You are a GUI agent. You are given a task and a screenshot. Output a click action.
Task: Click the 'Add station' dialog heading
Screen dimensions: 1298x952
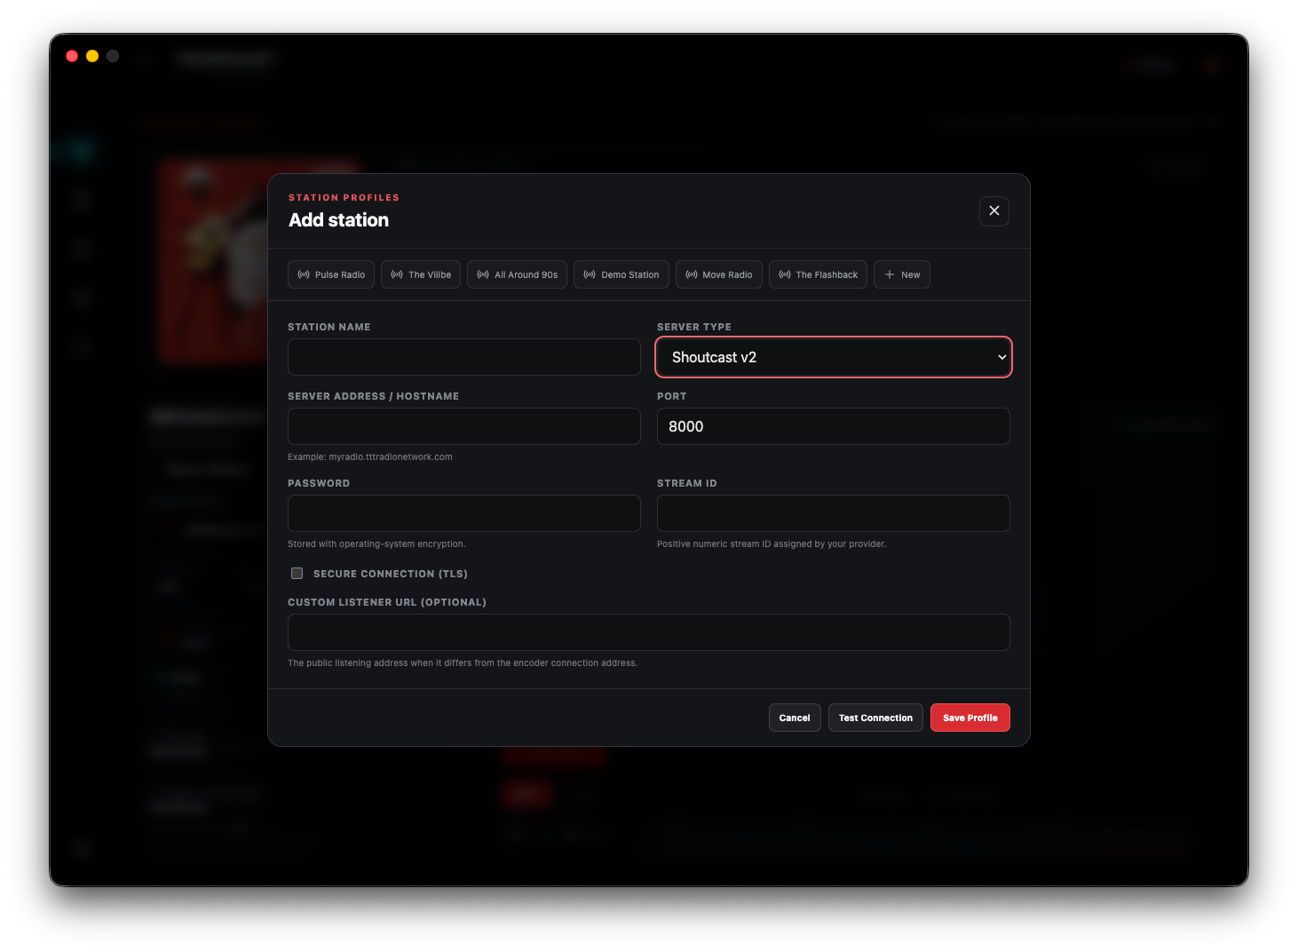339,220
